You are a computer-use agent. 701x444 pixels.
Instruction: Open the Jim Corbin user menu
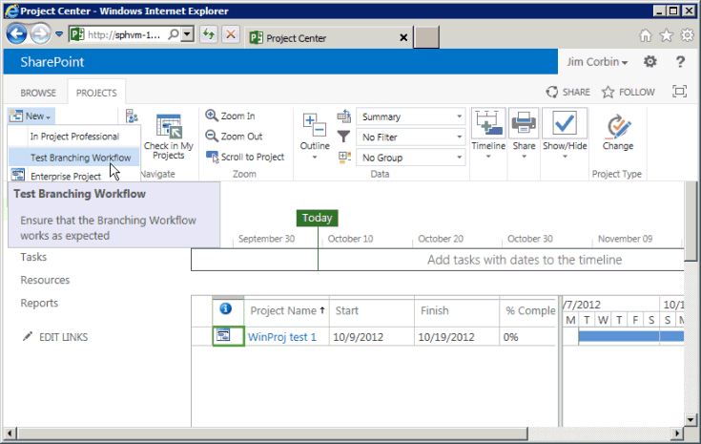597,62
